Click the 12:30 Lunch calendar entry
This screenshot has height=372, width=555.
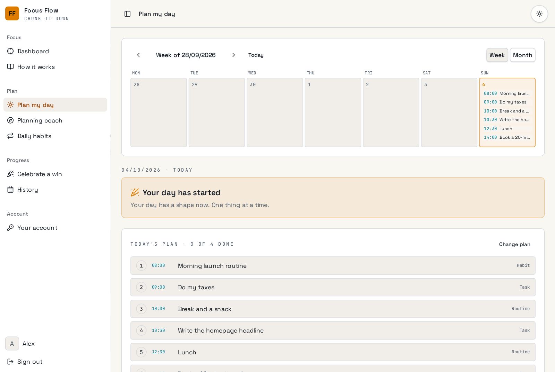tap(507, 129)
